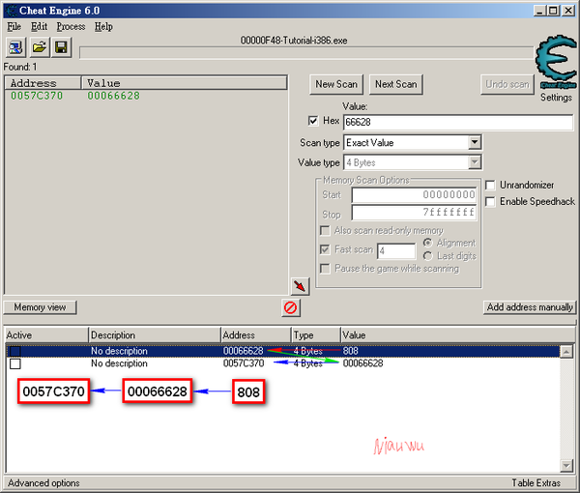This screenshot has height=493, width=580.
Task: Click the cheat table Value column header
Action: click(457, 335)
